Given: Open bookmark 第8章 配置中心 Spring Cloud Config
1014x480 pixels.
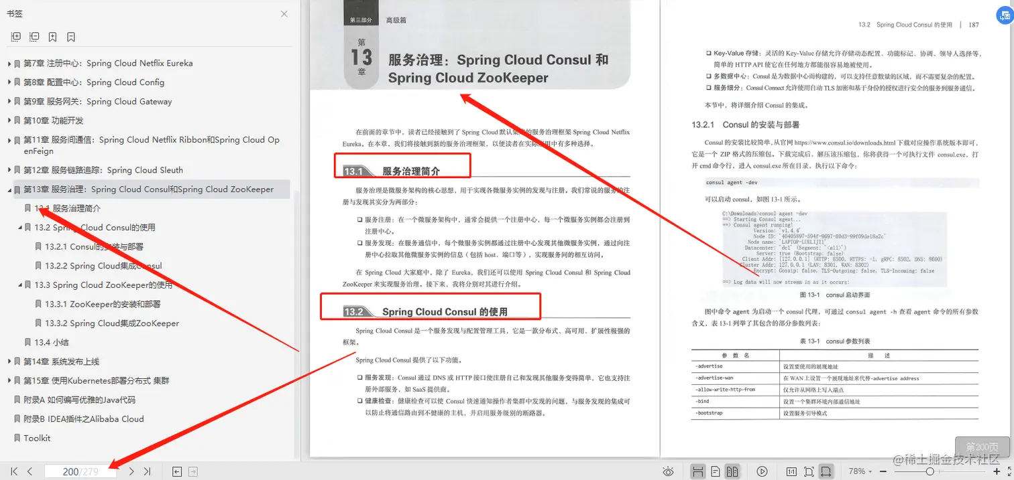Looking at the screenshot, I should click(x=94, y=82).
